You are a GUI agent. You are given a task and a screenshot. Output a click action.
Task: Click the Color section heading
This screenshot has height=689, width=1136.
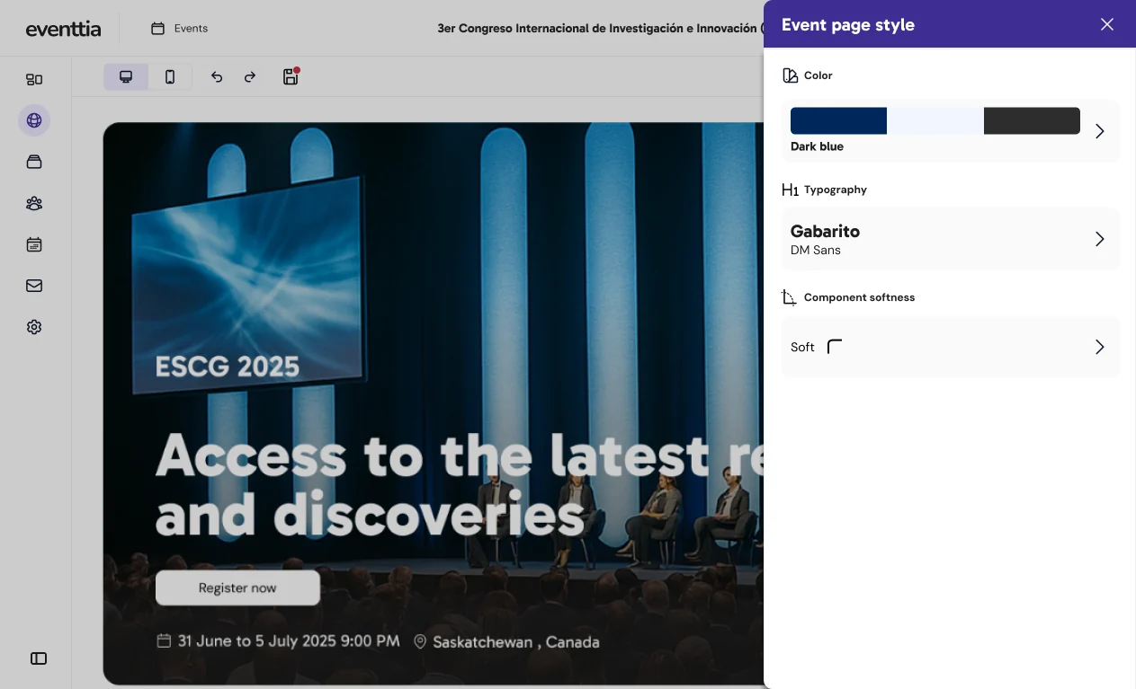pos(818,75)
